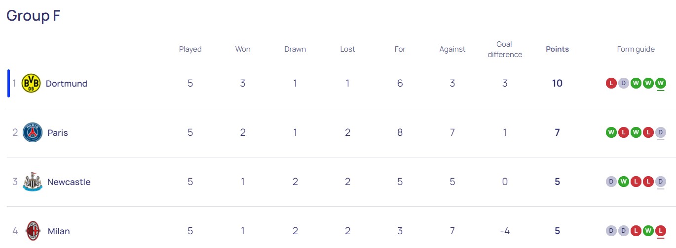The image size is (676, 248).
Task: Open the Newcastle team link
Action: [69, 182]
